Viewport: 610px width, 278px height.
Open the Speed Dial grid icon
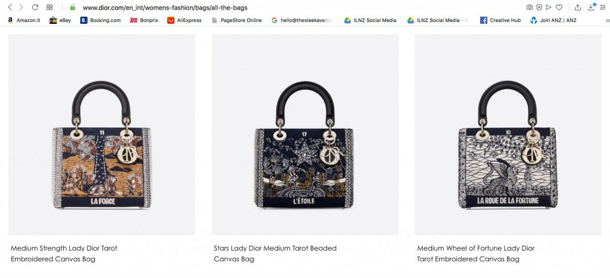[49, 8]
